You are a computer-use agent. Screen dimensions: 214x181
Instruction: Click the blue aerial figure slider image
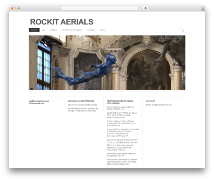(x=107, y=62)
